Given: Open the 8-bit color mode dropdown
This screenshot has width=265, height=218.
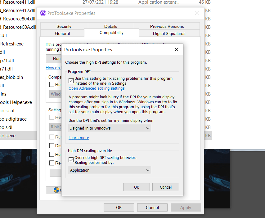Looking at the screenshot, I should click(56, 127).
